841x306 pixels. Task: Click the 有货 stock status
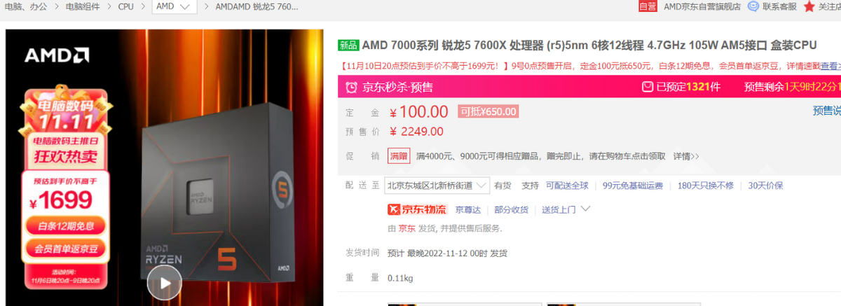coord(502,186)
